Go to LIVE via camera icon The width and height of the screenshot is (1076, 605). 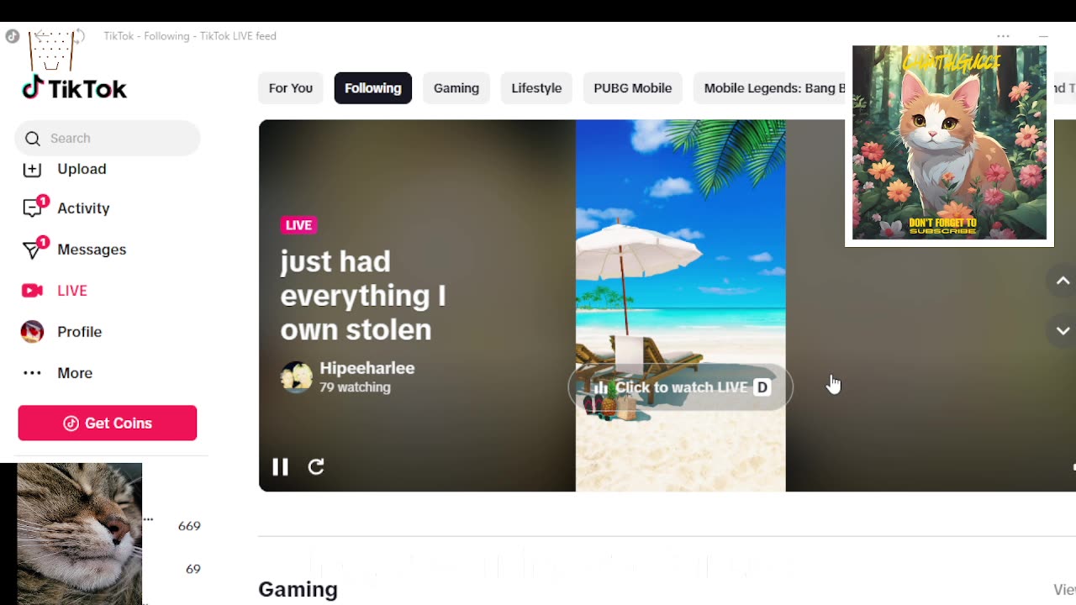click(32, 291)
